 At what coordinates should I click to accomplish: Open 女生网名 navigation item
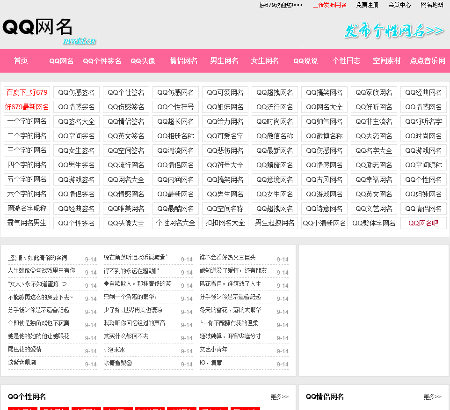click(265, 60)
